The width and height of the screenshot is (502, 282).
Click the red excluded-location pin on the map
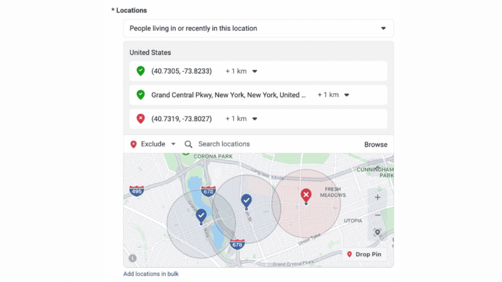point(306,195)
